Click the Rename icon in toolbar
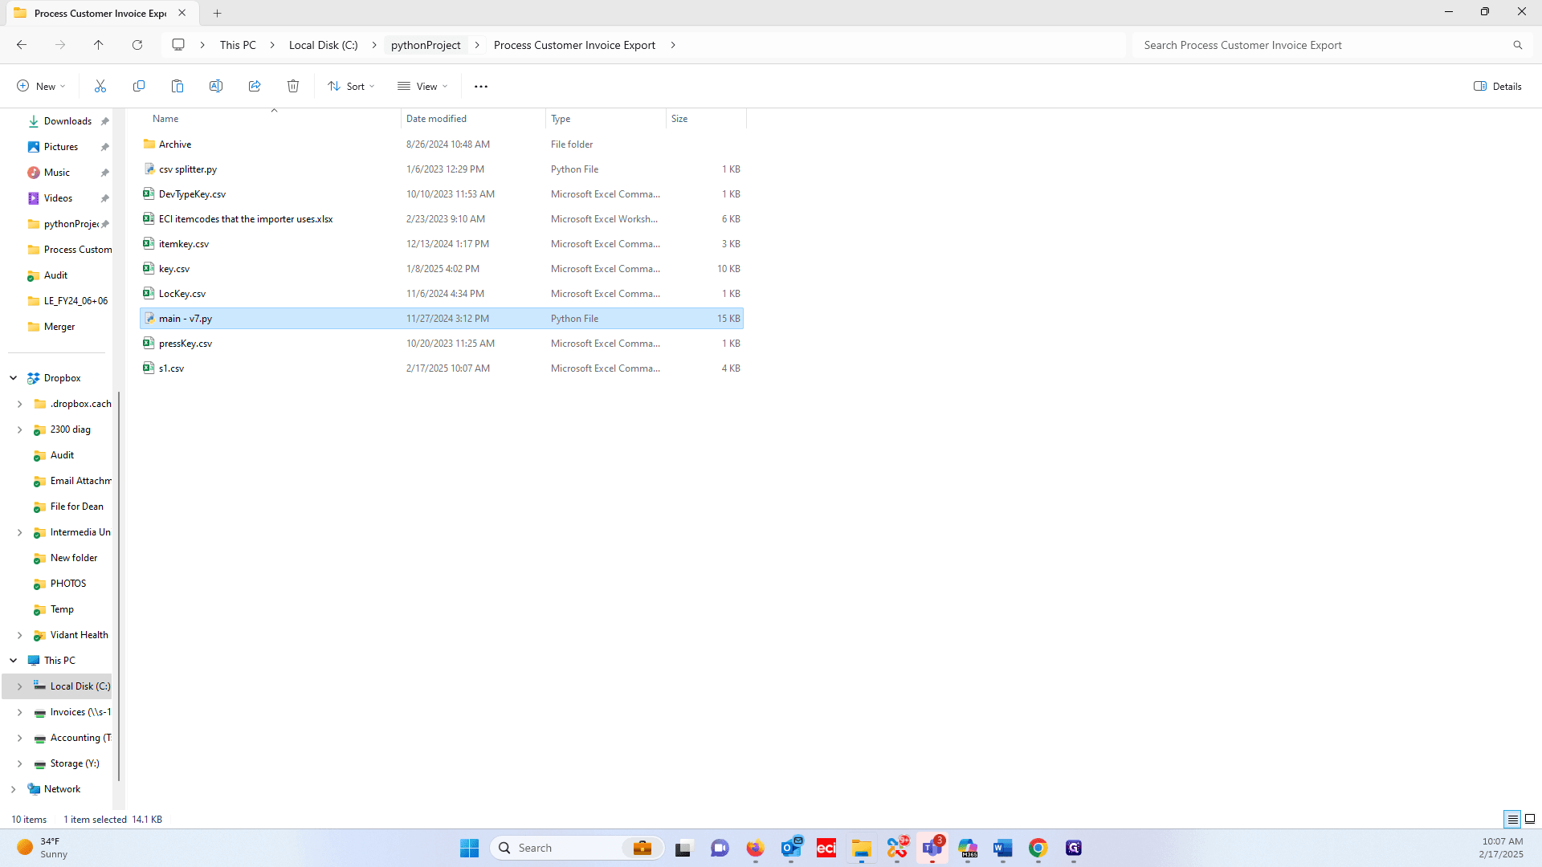The image size is (1542, 867). click(x=216, y=86)
